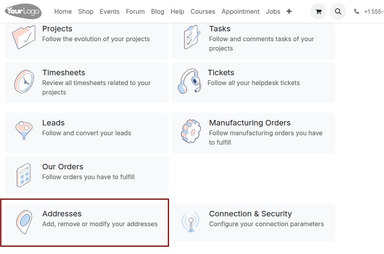The height and width of the screenshot is (254, 384).
Task: Open the Appointment menu item
Action: (240, 11)
